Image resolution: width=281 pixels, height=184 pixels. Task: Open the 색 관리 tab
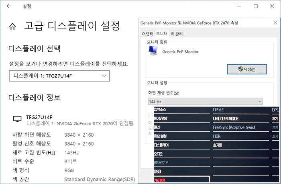[x=176, y=34]
